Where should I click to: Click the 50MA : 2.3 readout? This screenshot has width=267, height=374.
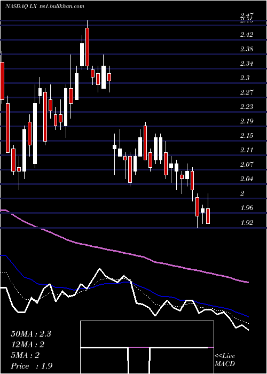[x=31, y=334]
